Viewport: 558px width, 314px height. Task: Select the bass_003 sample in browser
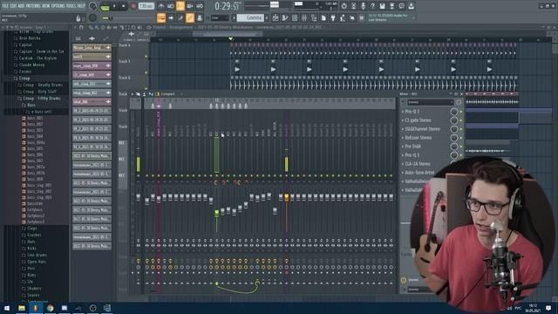tap(32, 130)
